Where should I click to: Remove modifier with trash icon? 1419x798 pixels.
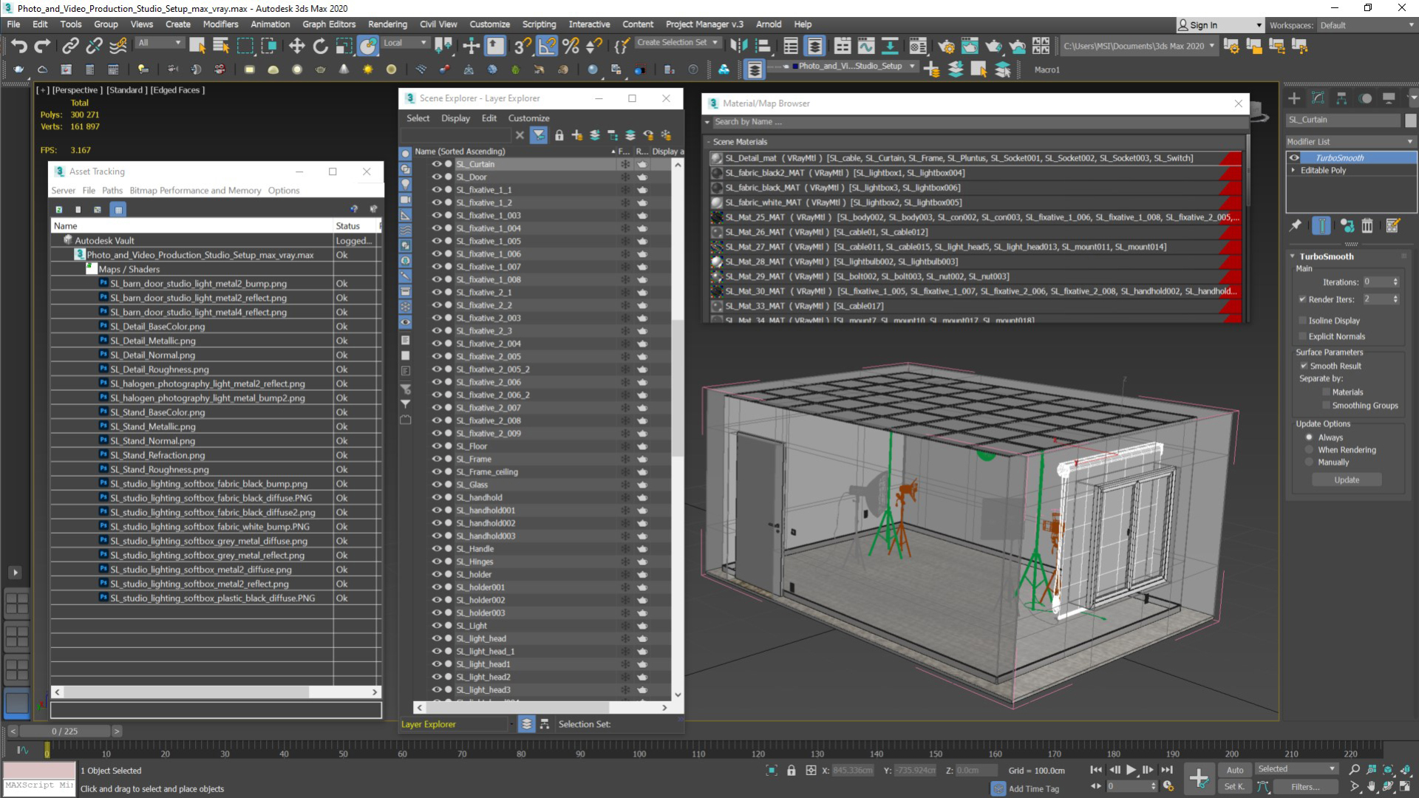(x=1367, y=225)
